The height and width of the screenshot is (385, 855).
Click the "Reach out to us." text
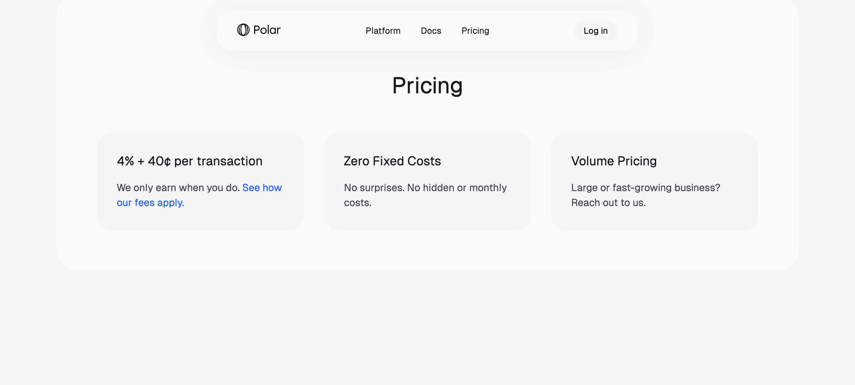(x=609, y=203)
